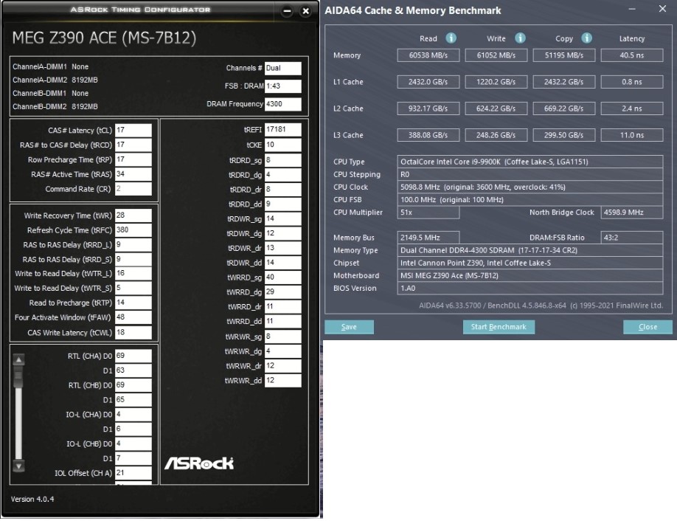677x521 pixels.
Task: Select the tREFI field showing 17181
Action: tap(282, 130)
